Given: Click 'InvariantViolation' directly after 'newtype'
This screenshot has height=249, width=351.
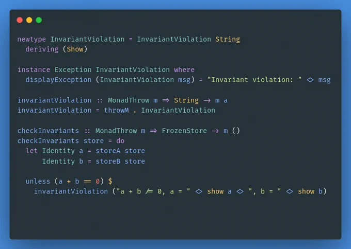Looking at the screenshot, I should coord(87,39).
